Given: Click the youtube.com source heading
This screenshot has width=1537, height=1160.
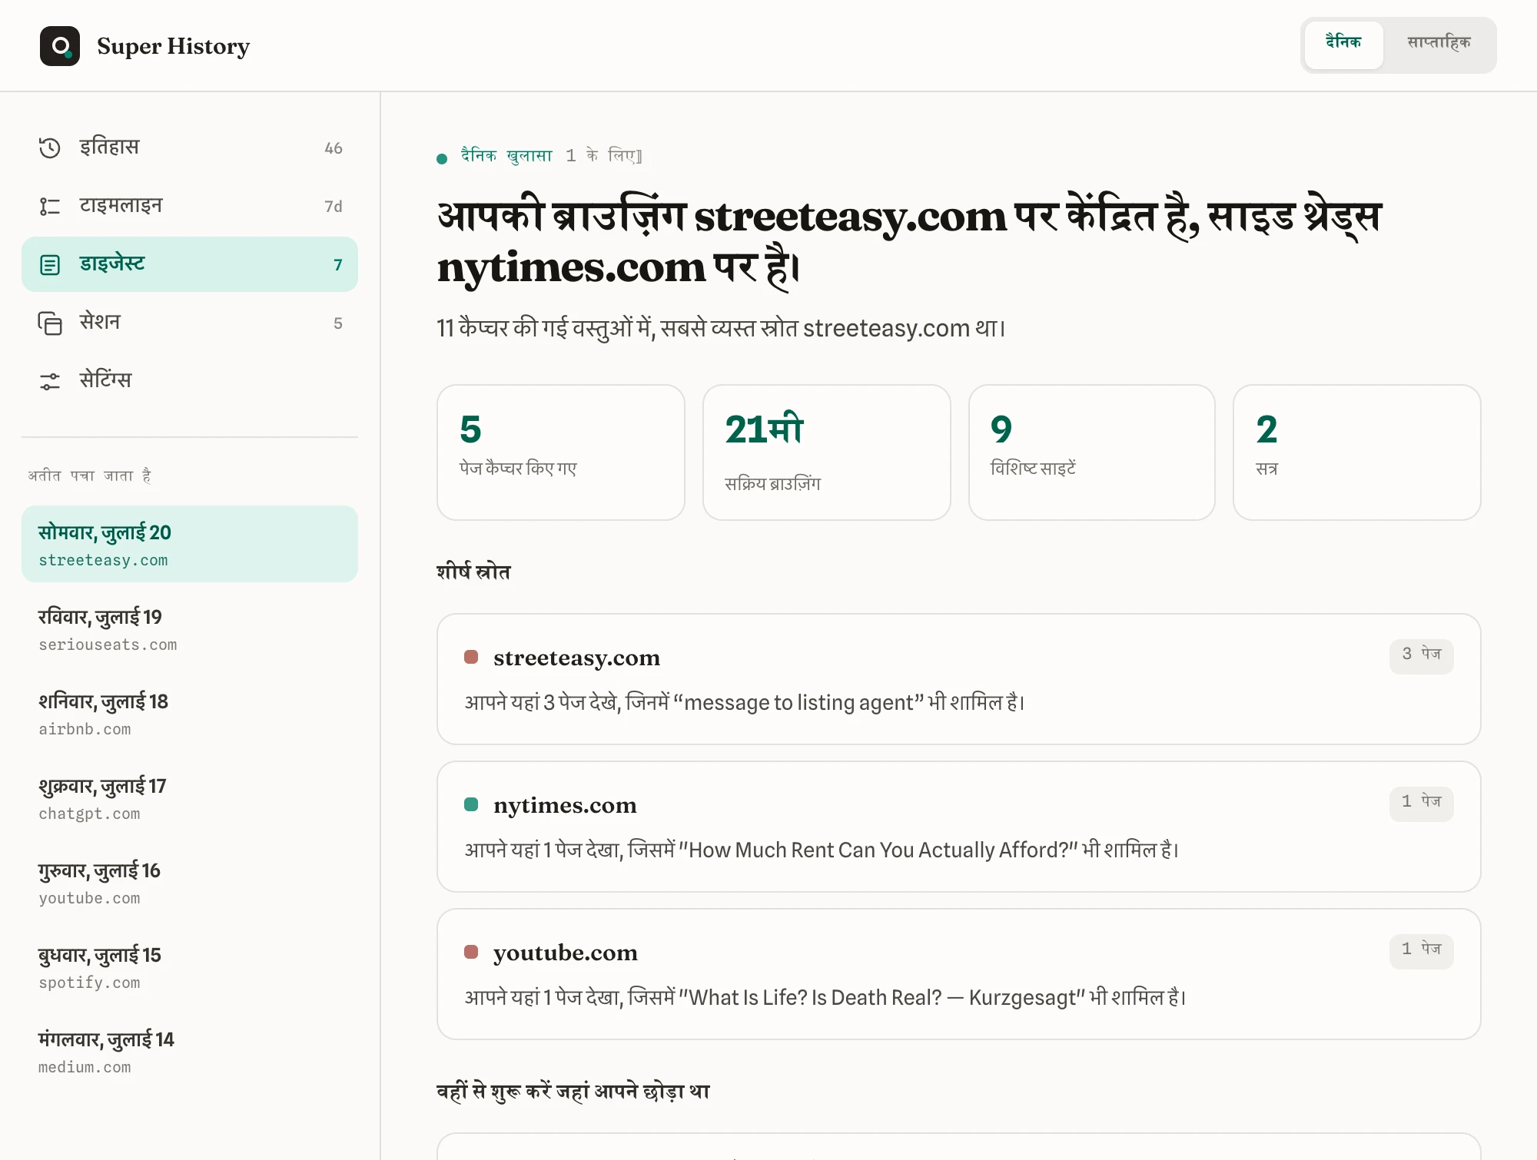Looking at the screenshot, I should (x=566, y=953).
